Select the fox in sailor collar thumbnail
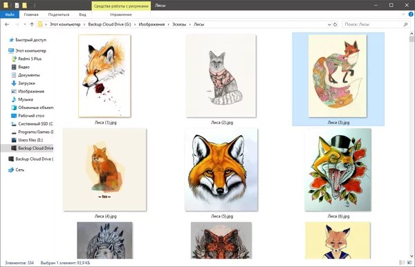The image size is (415, 267). pos(338,240)
